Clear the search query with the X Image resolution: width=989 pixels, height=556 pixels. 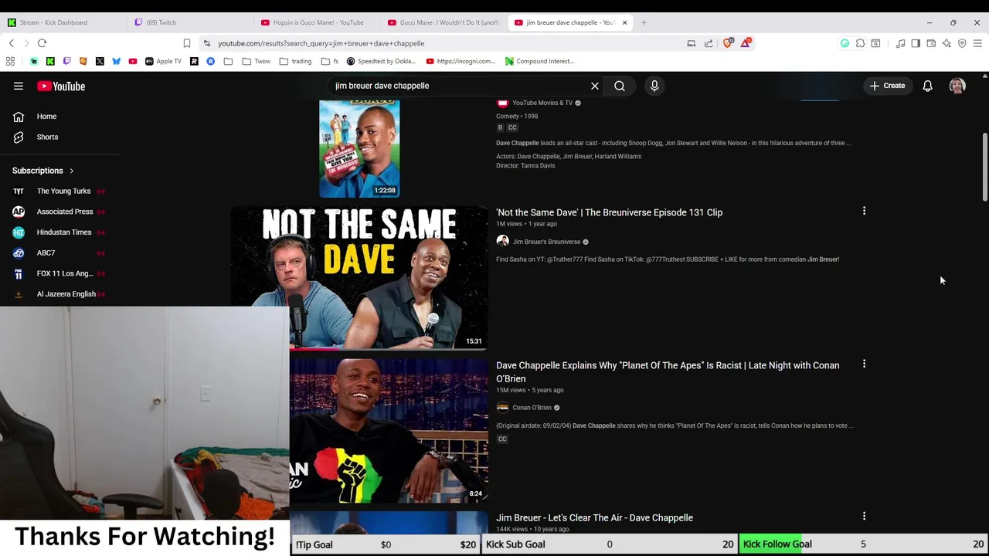tap(595, 86)
